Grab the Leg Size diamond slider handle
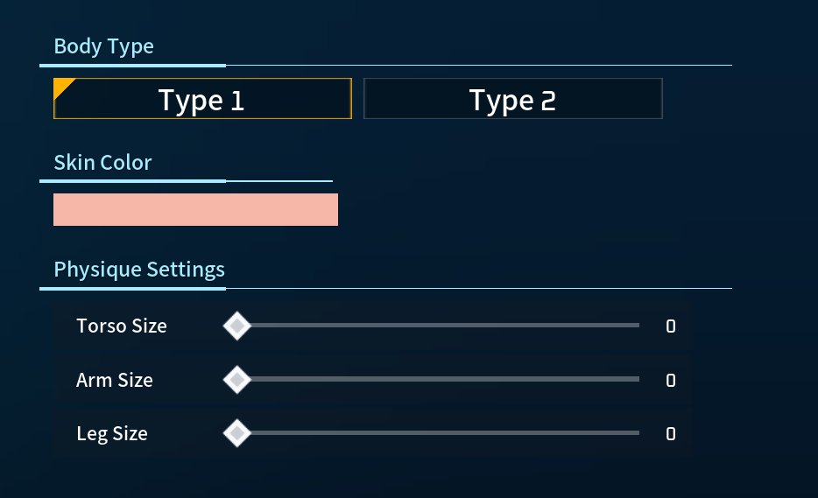 236,433
